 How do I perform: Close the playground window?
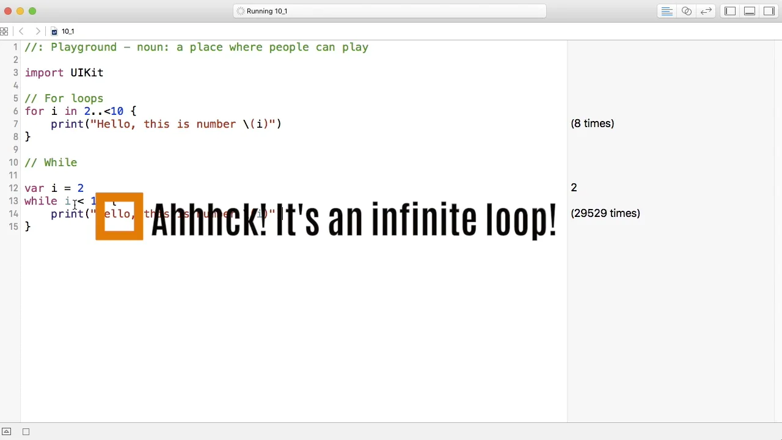(8, 11)
